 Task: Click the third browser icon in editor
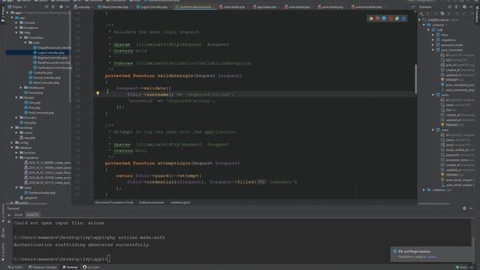pos(384,19)
